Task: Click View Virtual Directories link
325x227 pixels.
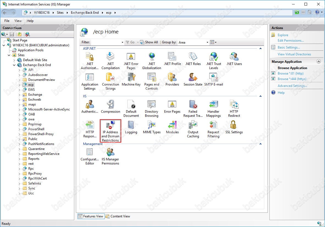Action: pyautogui.click(x=294, y=54)
